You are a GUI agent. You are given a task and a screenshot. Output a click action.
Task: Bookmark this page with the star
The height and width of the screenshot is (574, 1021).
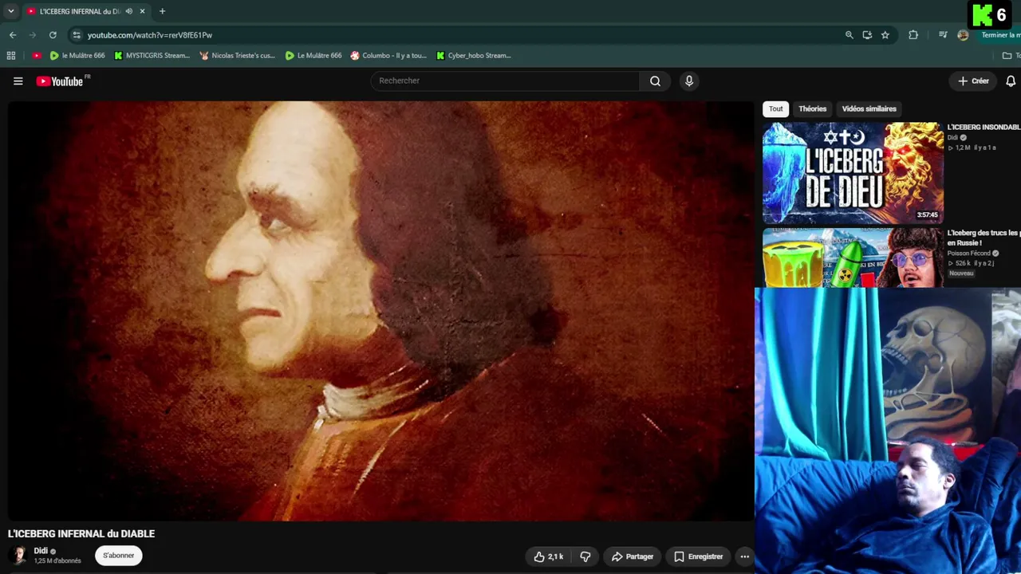pos(885,35)
